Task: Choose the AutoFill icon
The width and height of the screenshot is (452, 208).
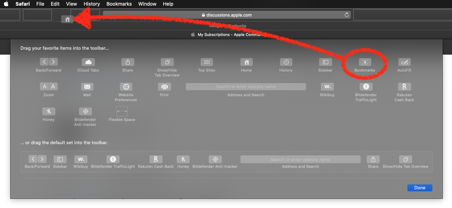Action: pos(404,62)
